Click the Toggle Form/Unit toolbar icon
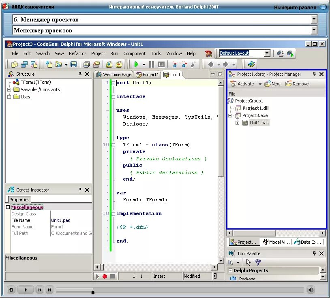330x298 pixels. pos(34,64)
